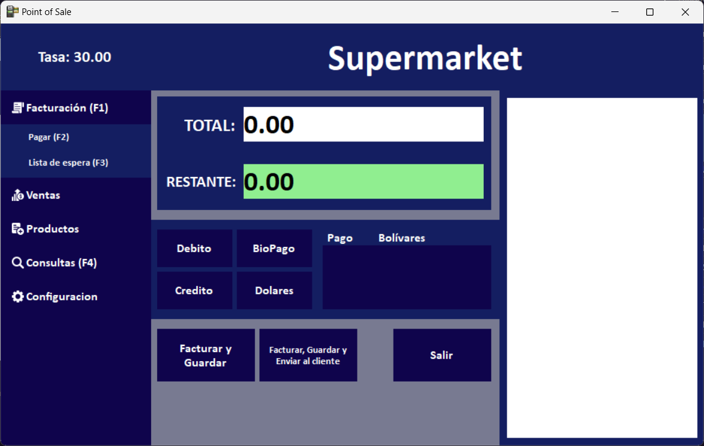Select Debito payment method
Screen dimensions: 704x446
coord(194,248)
